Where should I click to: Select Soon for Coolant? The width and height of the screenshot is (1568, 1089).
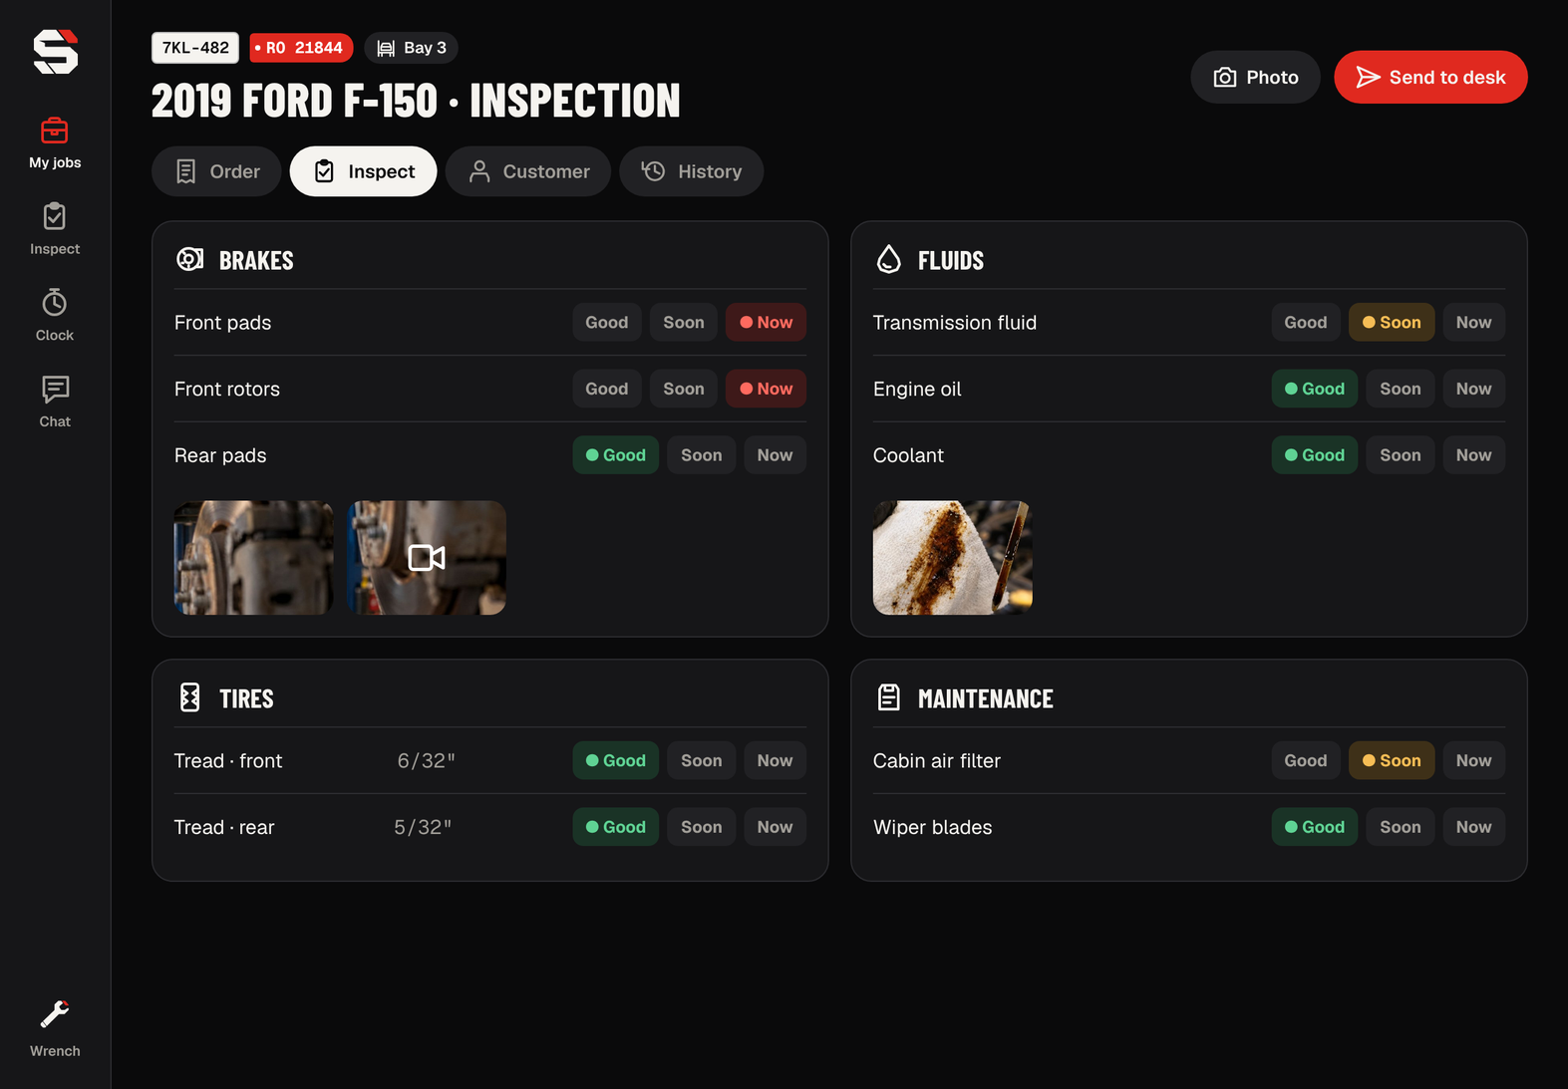point(1401,455)
